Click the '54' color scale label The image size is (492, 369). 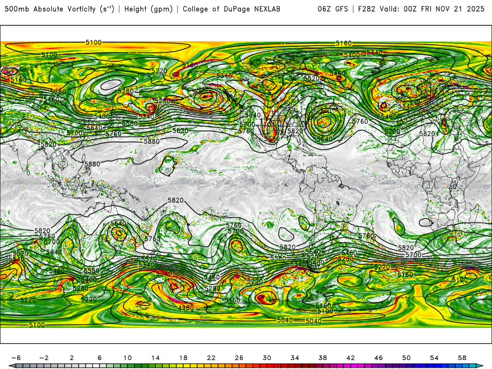coord(434,358)
